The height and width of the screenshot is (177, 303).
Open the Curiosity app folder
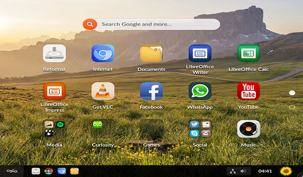pos(103,129)
